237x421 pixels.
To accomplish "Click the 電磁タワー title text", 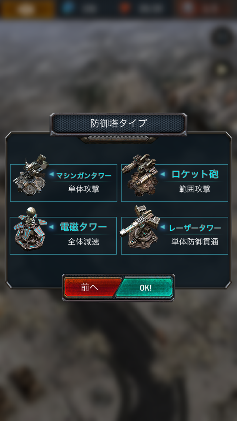I will (83, 227).
